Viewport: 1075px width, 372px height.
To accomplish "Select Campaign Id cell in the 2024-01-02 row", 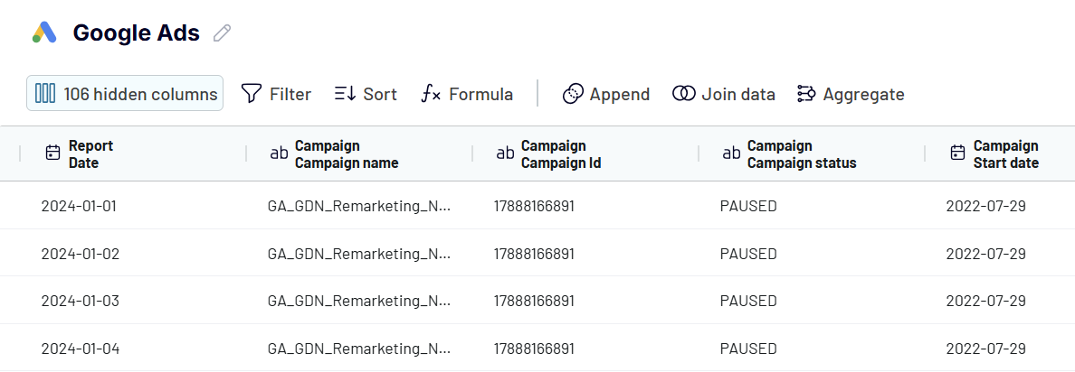I will pos(534,254).
